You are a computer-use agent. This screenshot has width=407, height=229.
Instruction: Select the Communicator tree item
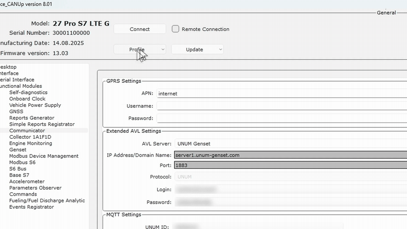pos(27,131)
